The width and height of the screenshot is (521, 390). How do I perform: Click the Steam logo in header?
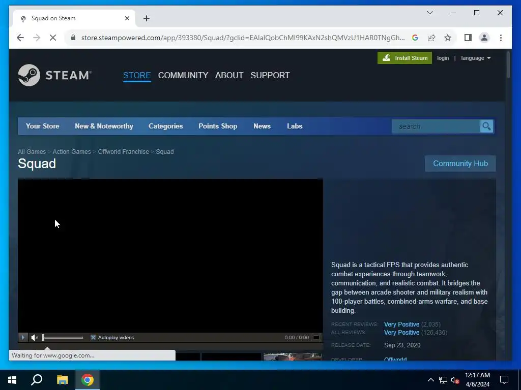[x=54, y=75]
